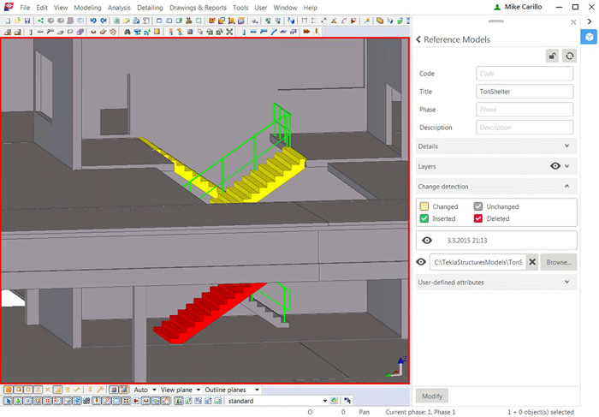
Task: Toggle the Changed checkbox
Action: (x=424, y=206)
